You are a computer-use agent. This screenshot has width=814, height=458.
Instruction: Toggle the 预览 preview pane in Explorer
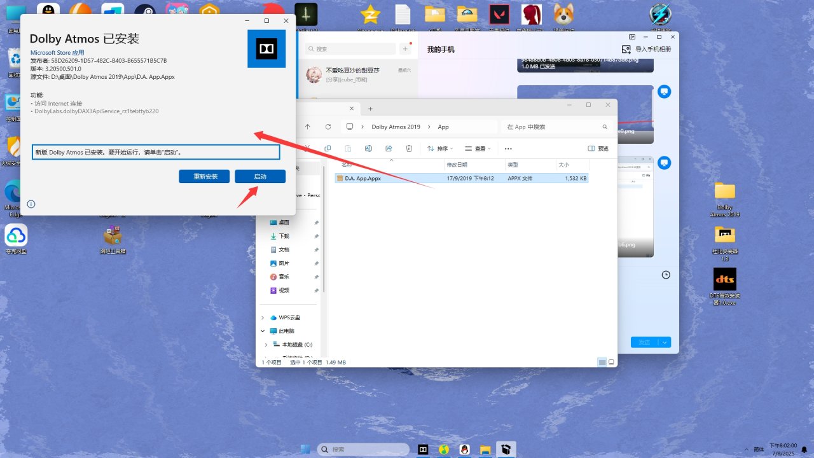point(598,148)
